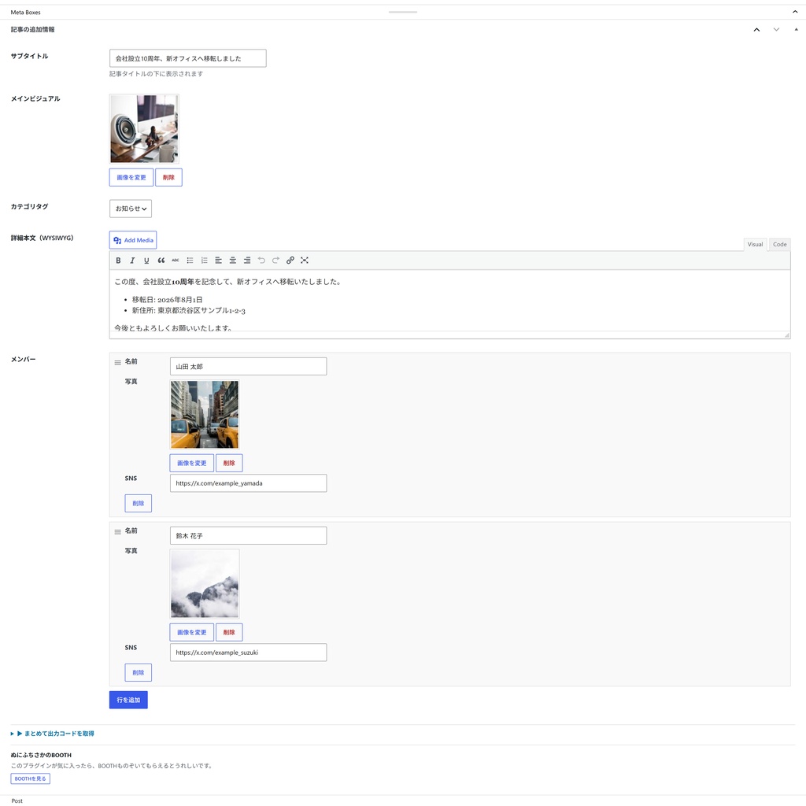Grab the editor resize handle corner
This screenshot has width=806, height=806.
(786, 335)
